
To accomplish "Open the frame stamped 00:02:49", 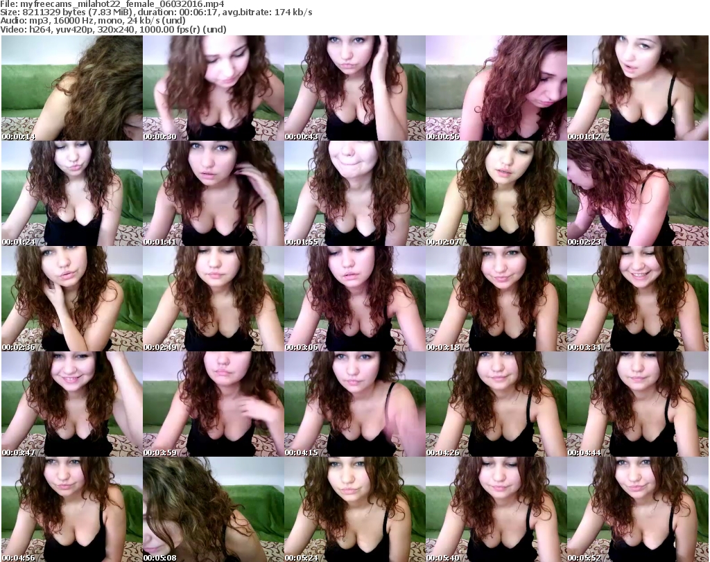I will click(214, 299).
